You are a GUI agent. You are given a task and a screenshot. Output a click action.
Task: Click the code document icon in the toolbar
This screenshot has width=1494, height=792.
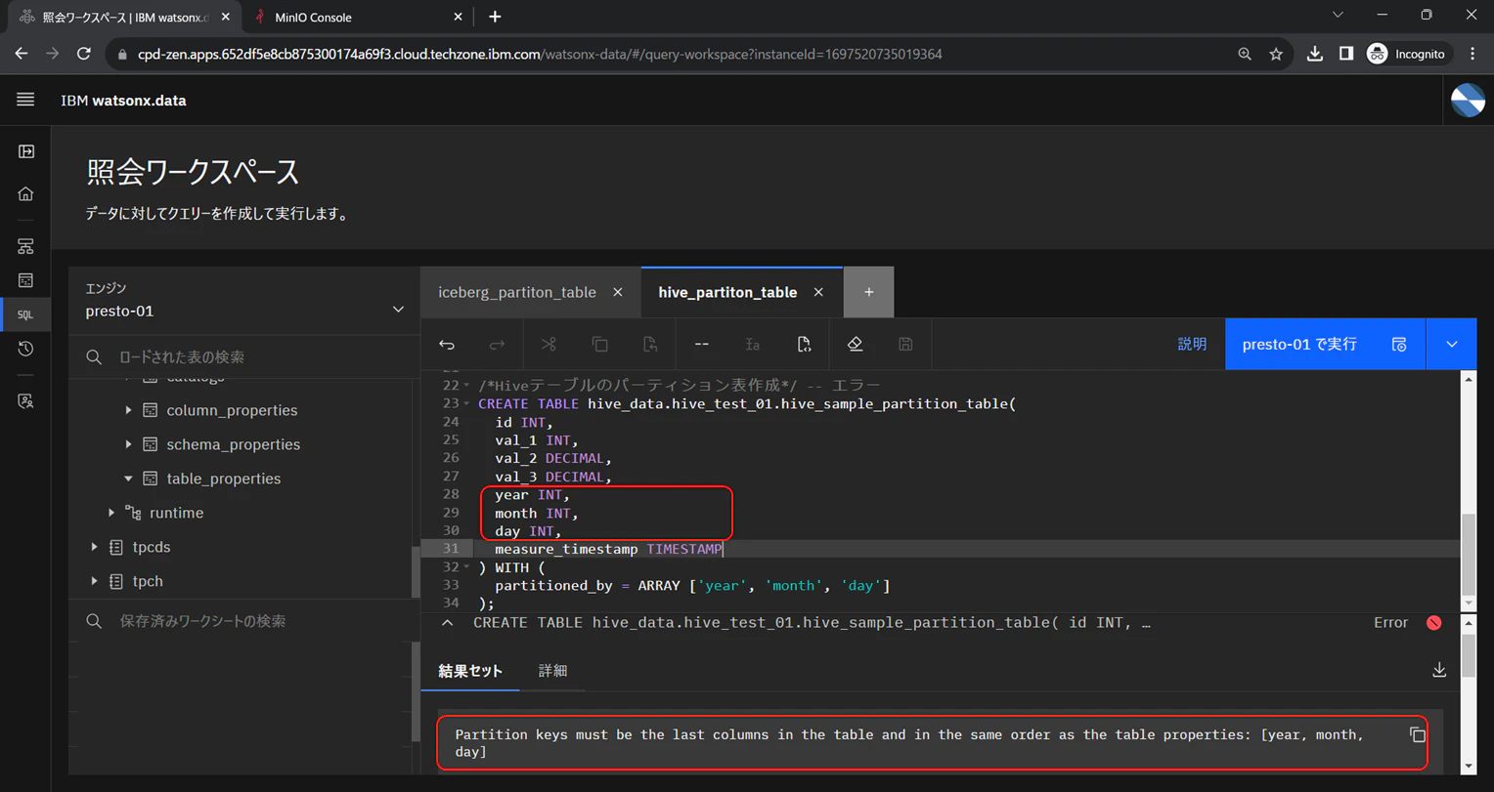(x=804, y=344)
